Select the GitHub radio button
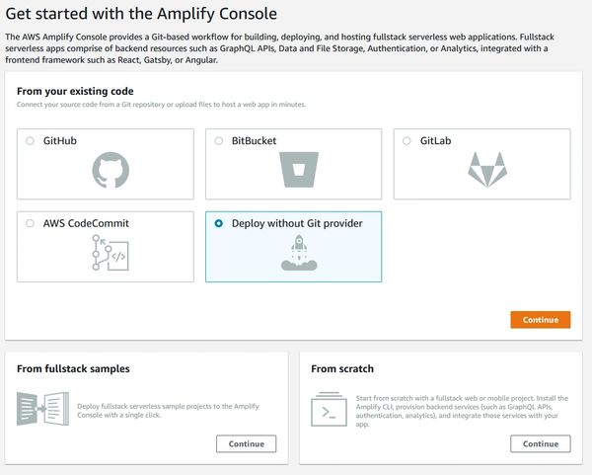Image resolution: width=592 pixels, height=475 pixels. click(x=30, y=141)
